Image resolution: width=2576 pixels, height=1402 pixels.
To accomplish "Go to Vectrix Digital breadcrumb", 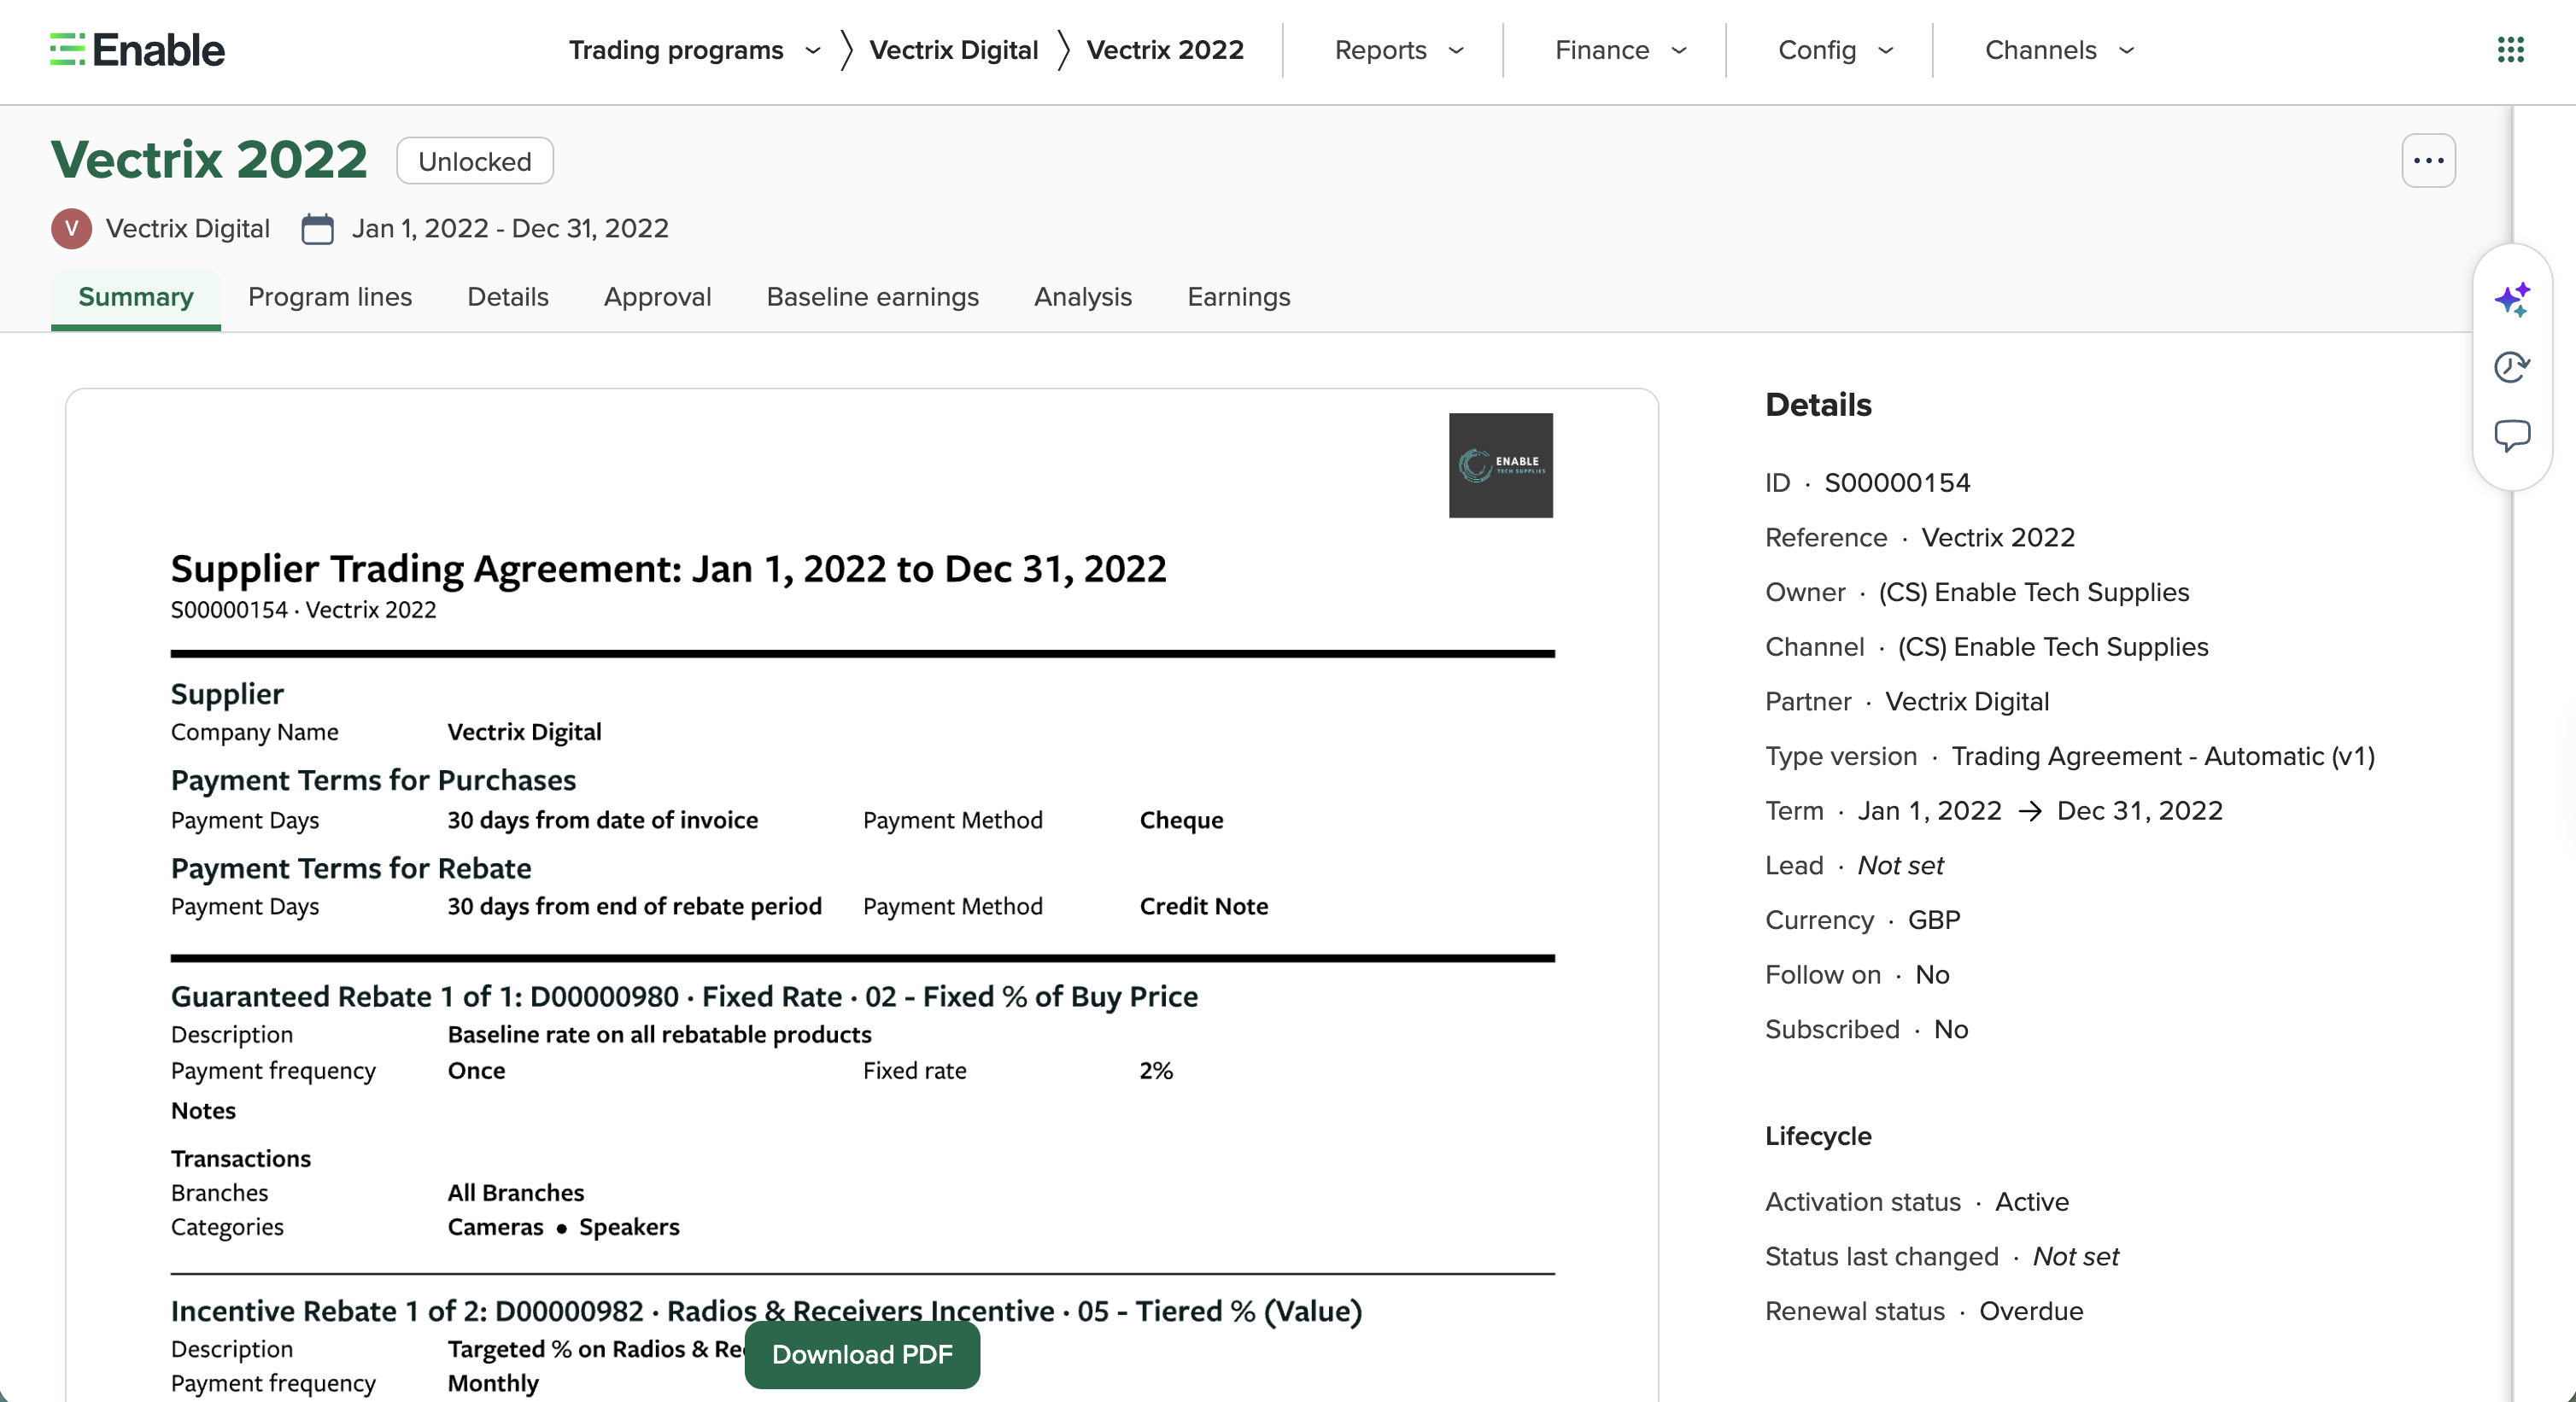I will [953, 50].
